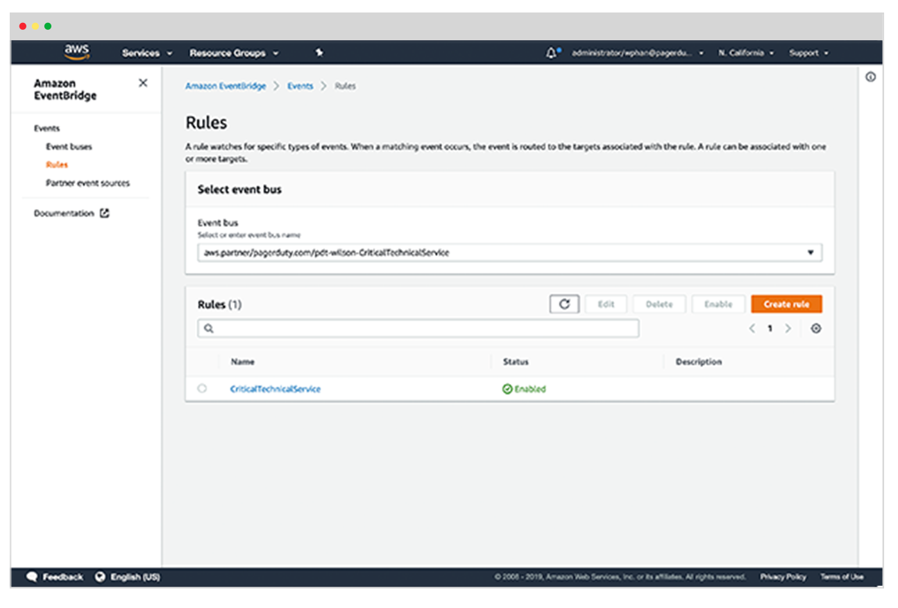This screenshot has height=608, width=898.
Task: Open the CriticalTechnicalService rule link
Action: [x=276, y=389]
